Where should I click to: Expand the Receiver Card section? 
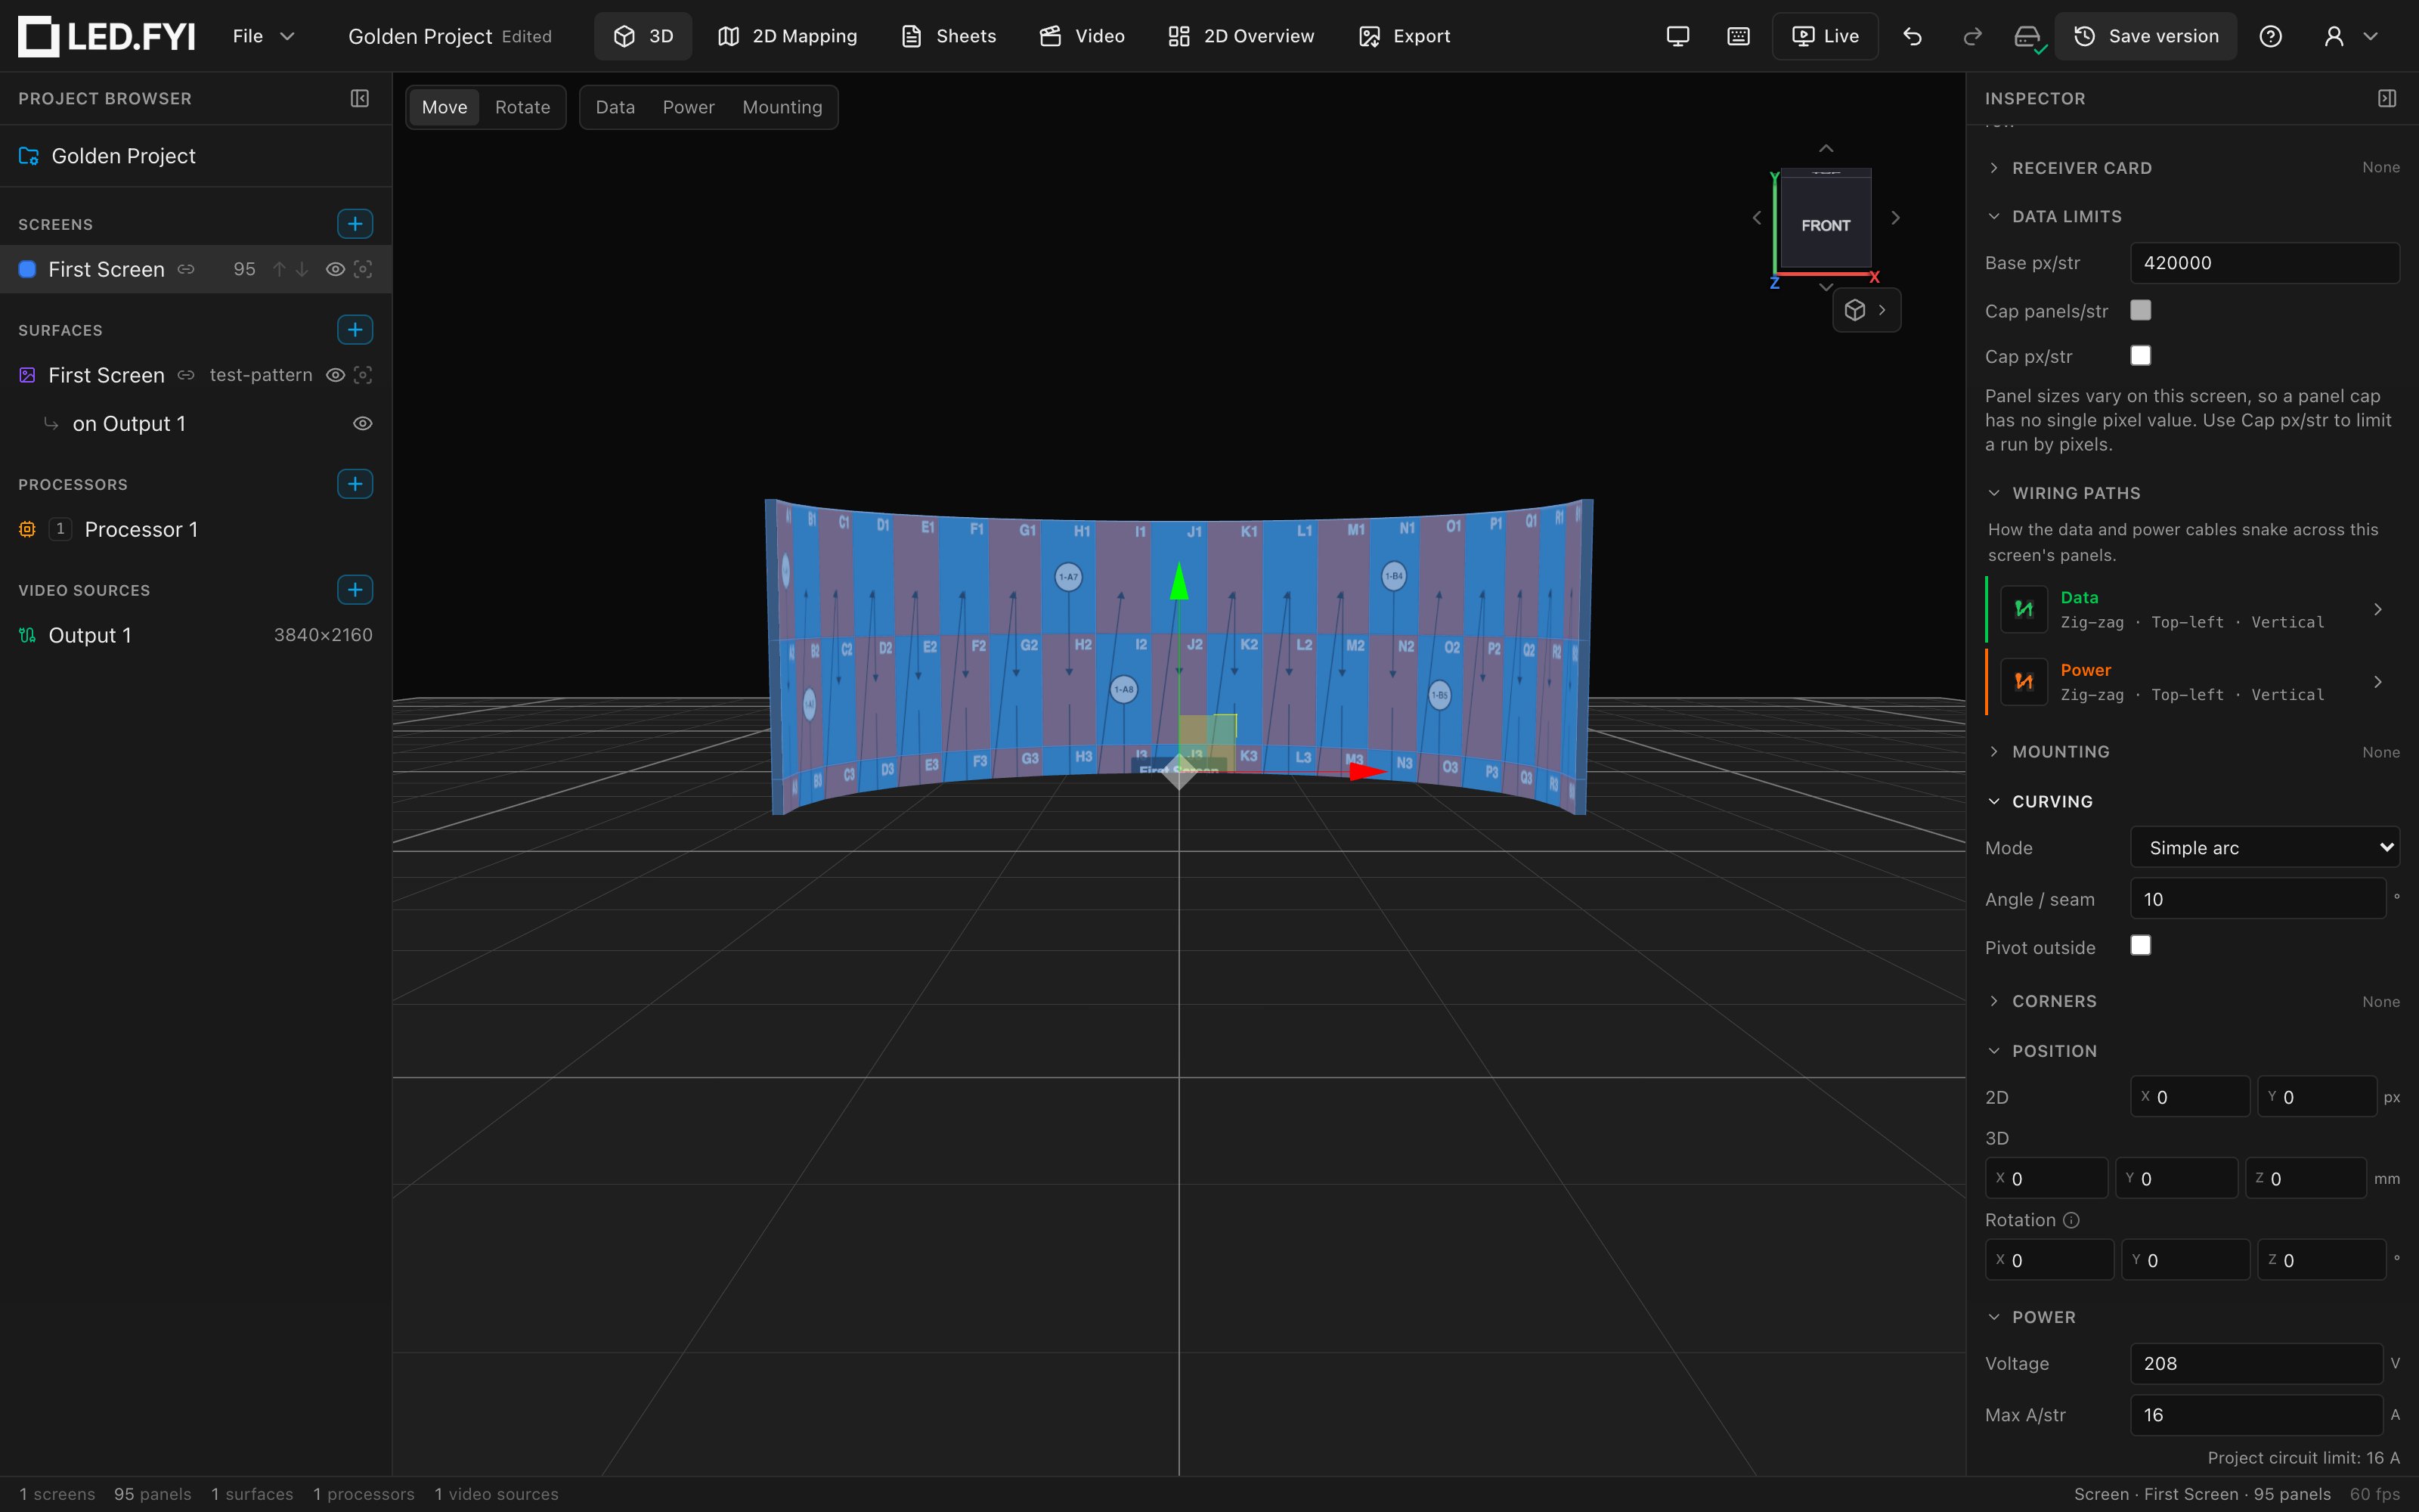click(2191, 168)
